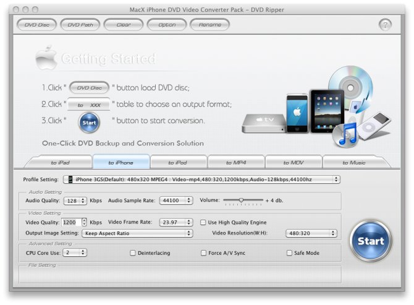Check the Safe Mode box
This screenshot has width=414, height=305.
289,253
